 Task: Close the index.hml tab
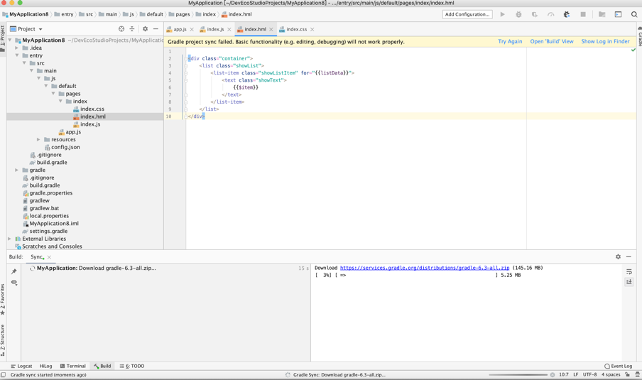(271, 30)
